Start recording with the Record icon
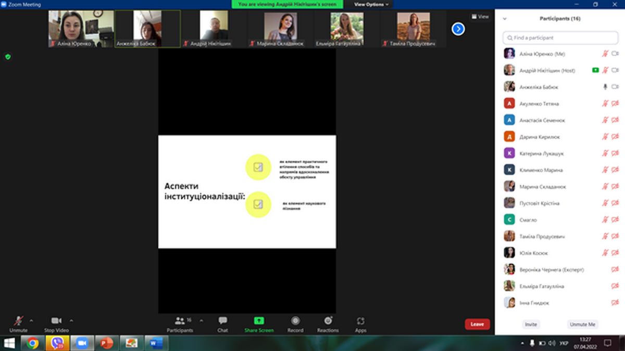Viewport: 625px width, 351px height. (x=295, y=321)
